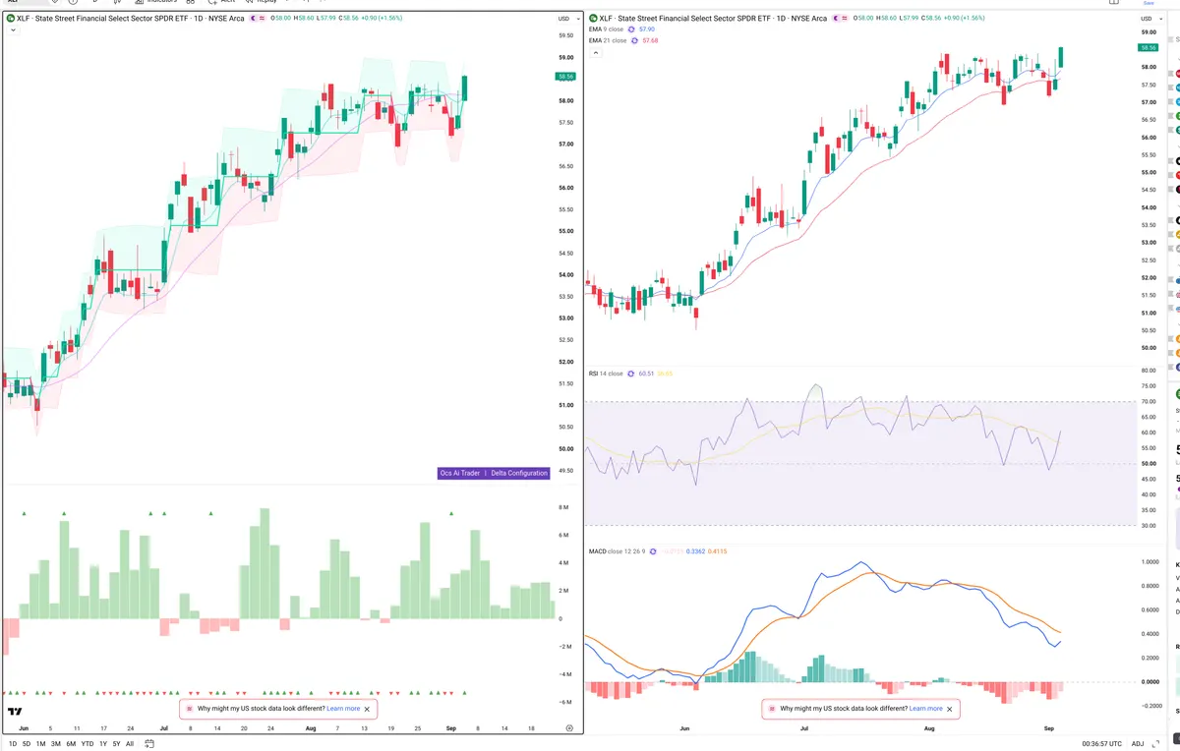Viewport: 1180px width, 751px height.
Task: Open Learn more link in left banner
Action: 343,708
